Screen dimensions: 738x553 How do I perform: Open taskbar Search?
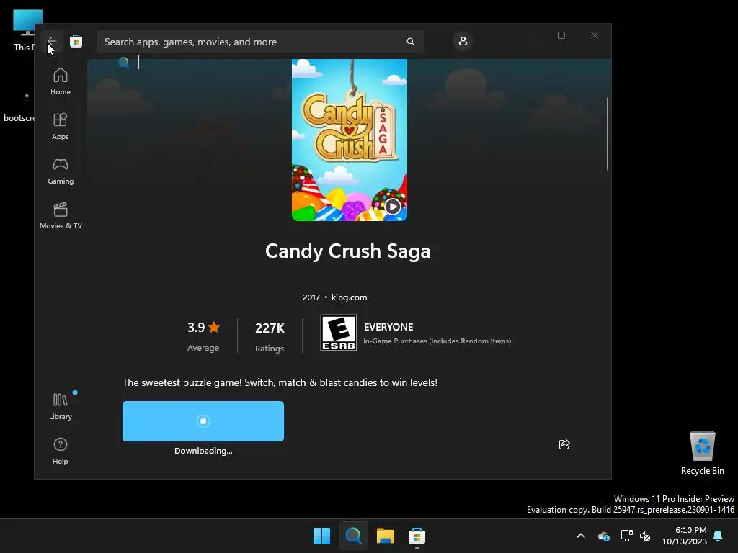[353, 536]
